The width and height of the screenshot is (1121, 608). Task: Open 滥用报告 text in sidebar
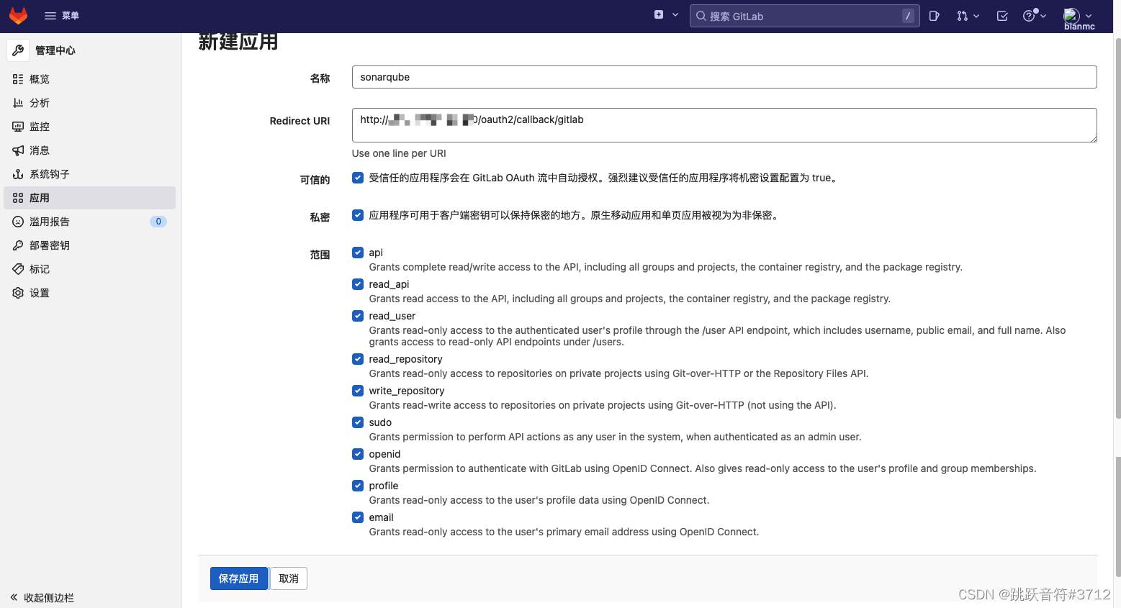click(x=50, y=222)
